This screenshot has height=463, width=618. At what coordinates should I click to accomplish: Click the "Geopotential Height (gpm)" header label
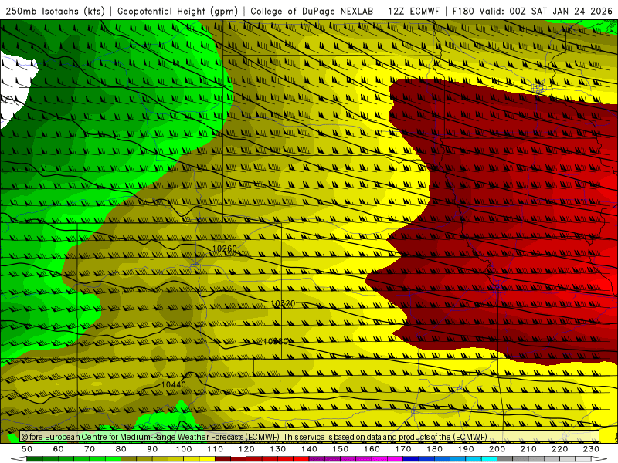click(x=178, y=11)
